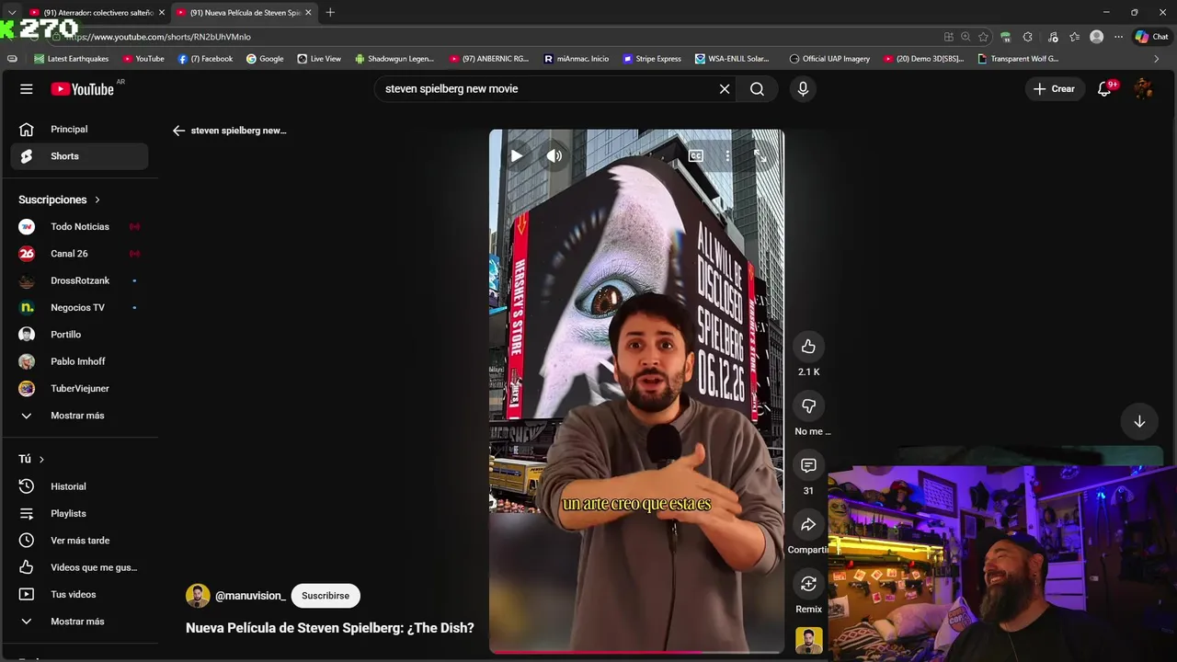Click the browser address bar URL
Image resolution: width=1177 pixels, height=662 pixels.
tap(158, 37)
